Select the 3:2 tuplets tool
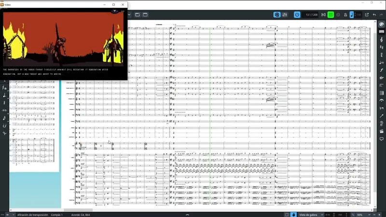This screenshot has width=386, height=217. click(x=4, y=110)
